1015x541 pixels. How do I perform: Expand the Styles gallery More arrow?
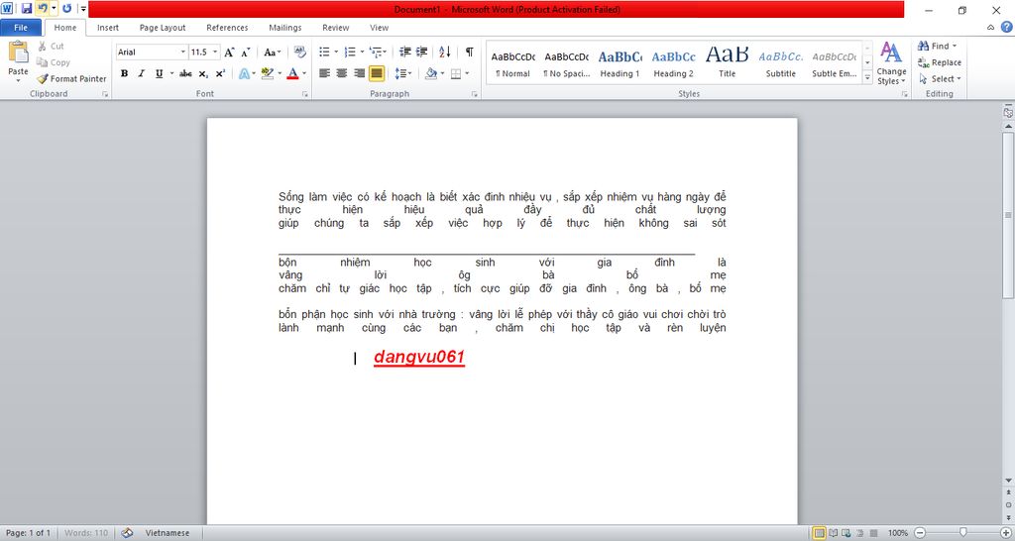(867, 77)
